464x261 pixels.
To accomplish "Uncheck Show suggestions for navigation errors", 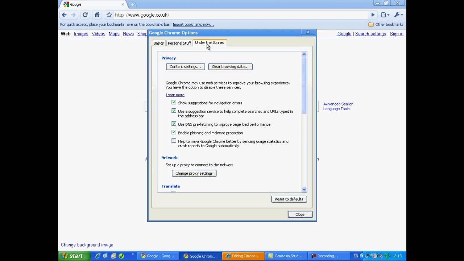I will coord(174,103).
